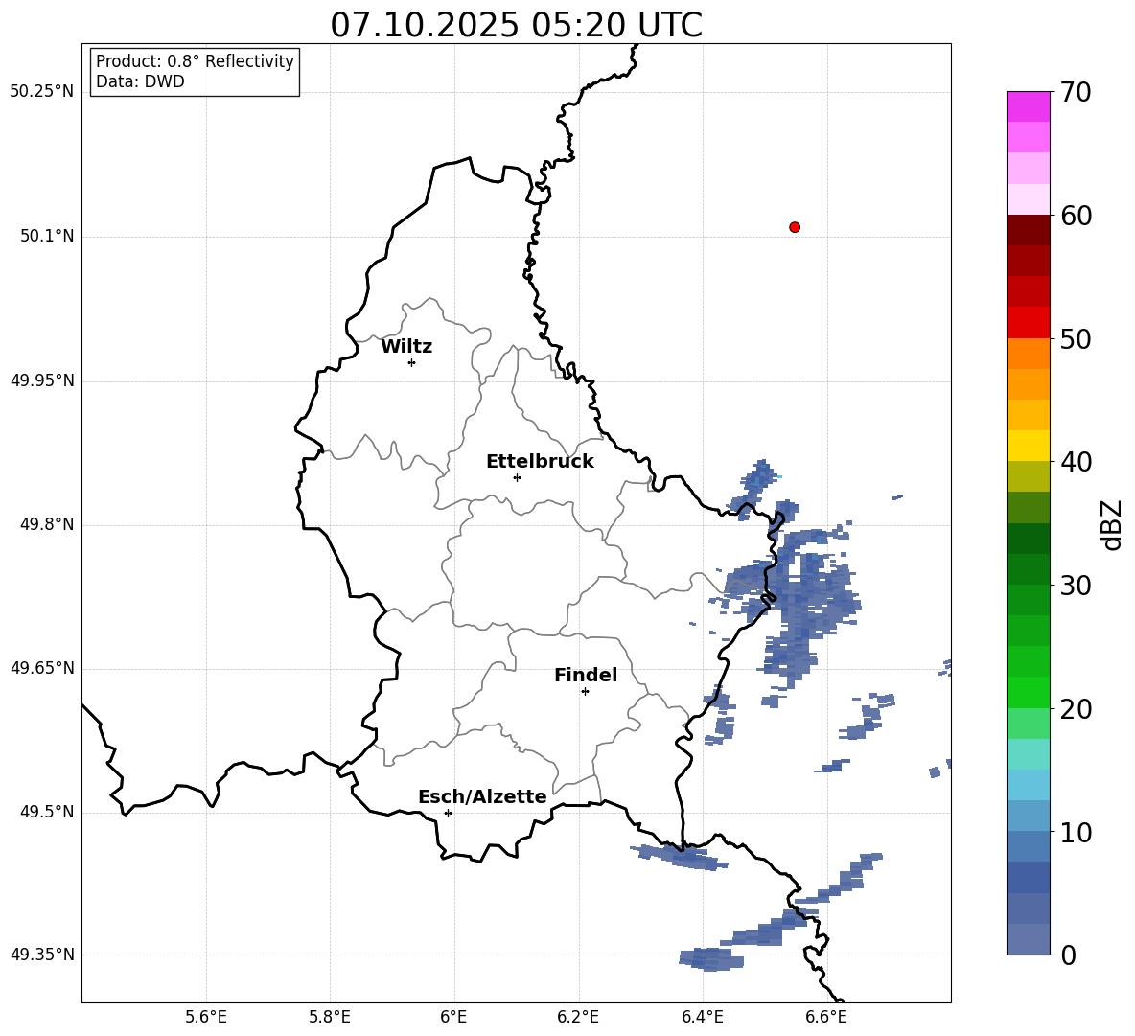Click the colorbar tick label 70
This screenshot has height=1036, width=1135.
pos(1076,92)
